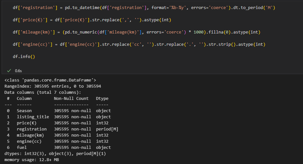Click the object dtype of fuel row
The height and width of the screenshot is (164, 303).
103,148
